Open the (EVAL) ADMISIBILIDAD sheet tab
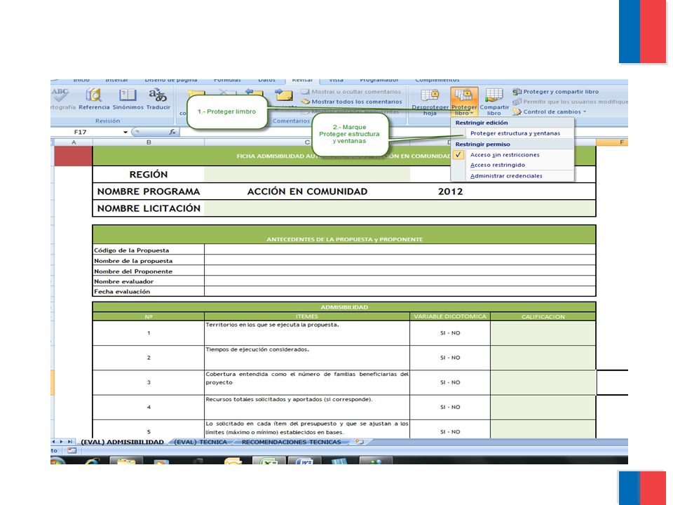This screenshot has height=505, width=673. coord(122,442)
